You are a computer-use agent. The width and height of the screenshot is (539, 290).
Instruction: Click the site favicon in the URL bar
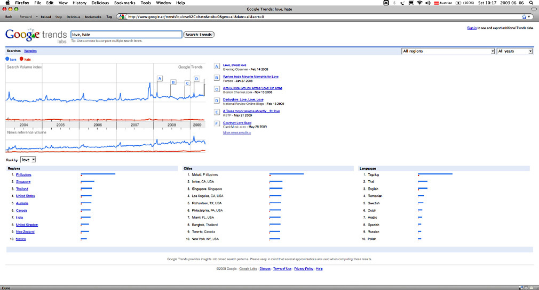point(124,16)
